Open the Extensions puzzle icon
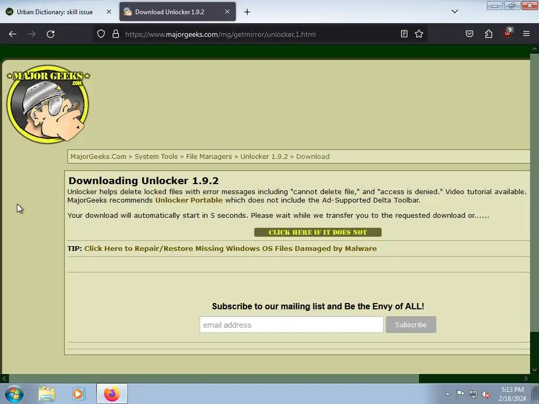The image size is (539, 404). point(488,34)
